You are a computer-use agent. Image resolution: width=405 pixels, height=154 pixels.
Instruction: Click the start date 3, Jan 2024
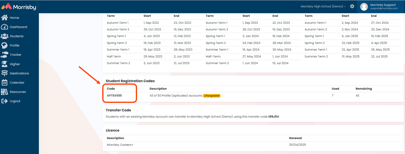tap(251, 36)
